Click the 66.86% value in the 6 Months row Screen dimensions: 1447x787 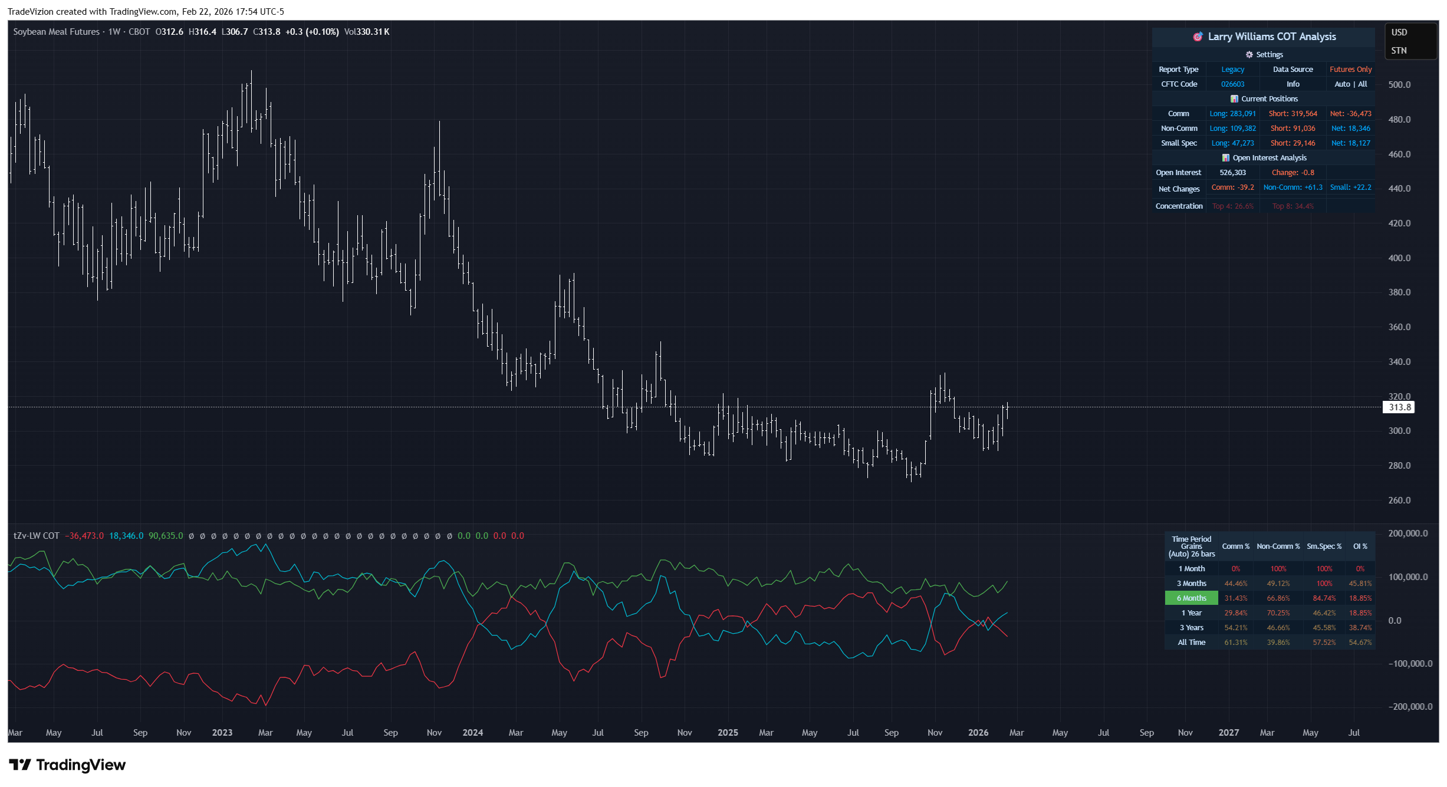[1278, 598]
